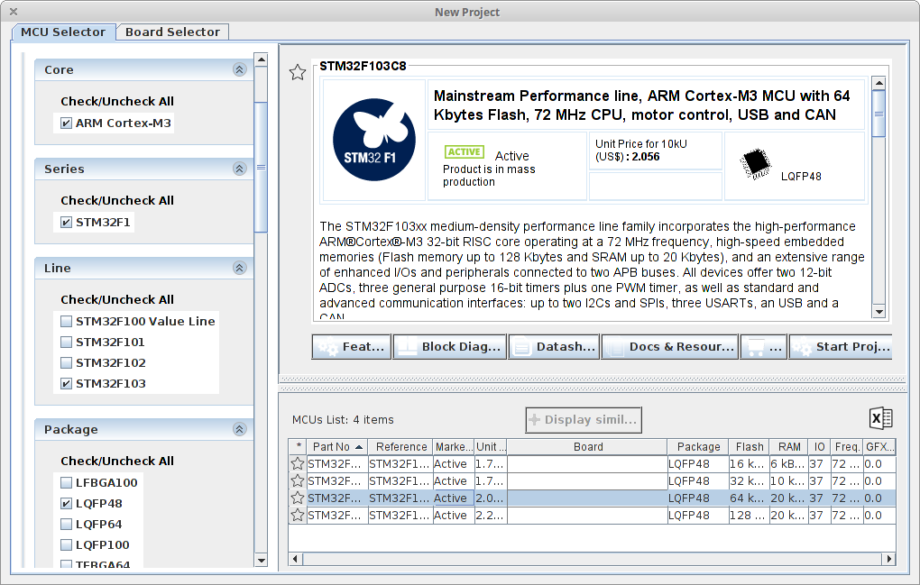Click the green ACTIVE status badge
Image resolution: width=920 pixels, height=585 pixels.
click(465, 151)
